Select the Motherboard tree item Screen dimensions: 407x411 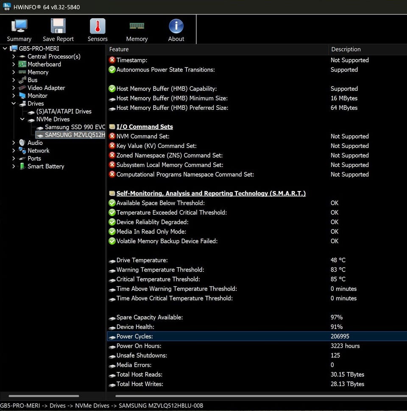44,64
